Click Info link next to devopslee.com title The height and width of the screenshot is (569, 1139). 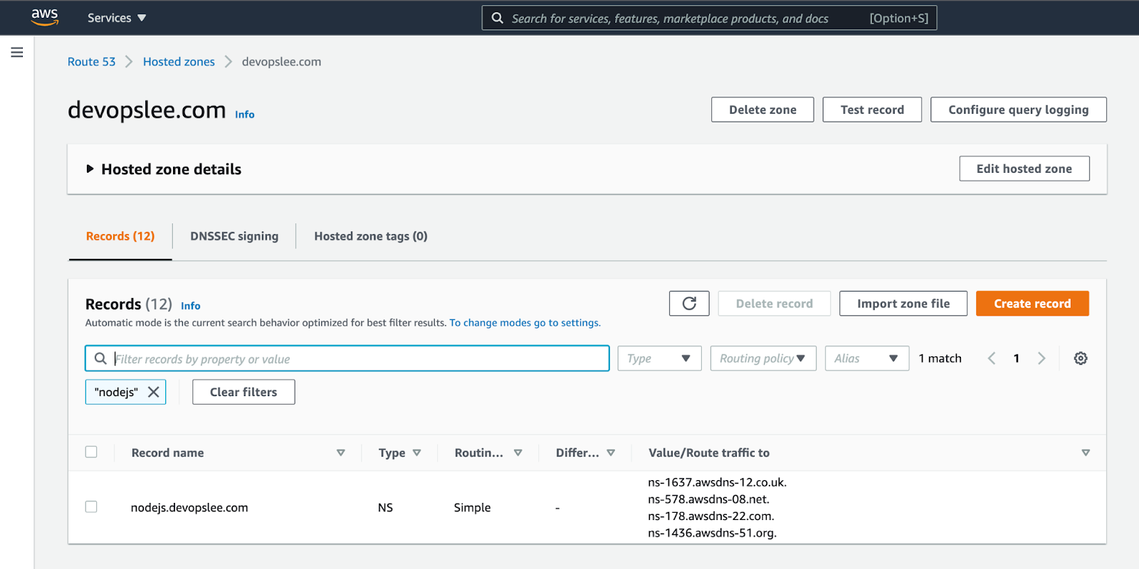pos(245,115)
